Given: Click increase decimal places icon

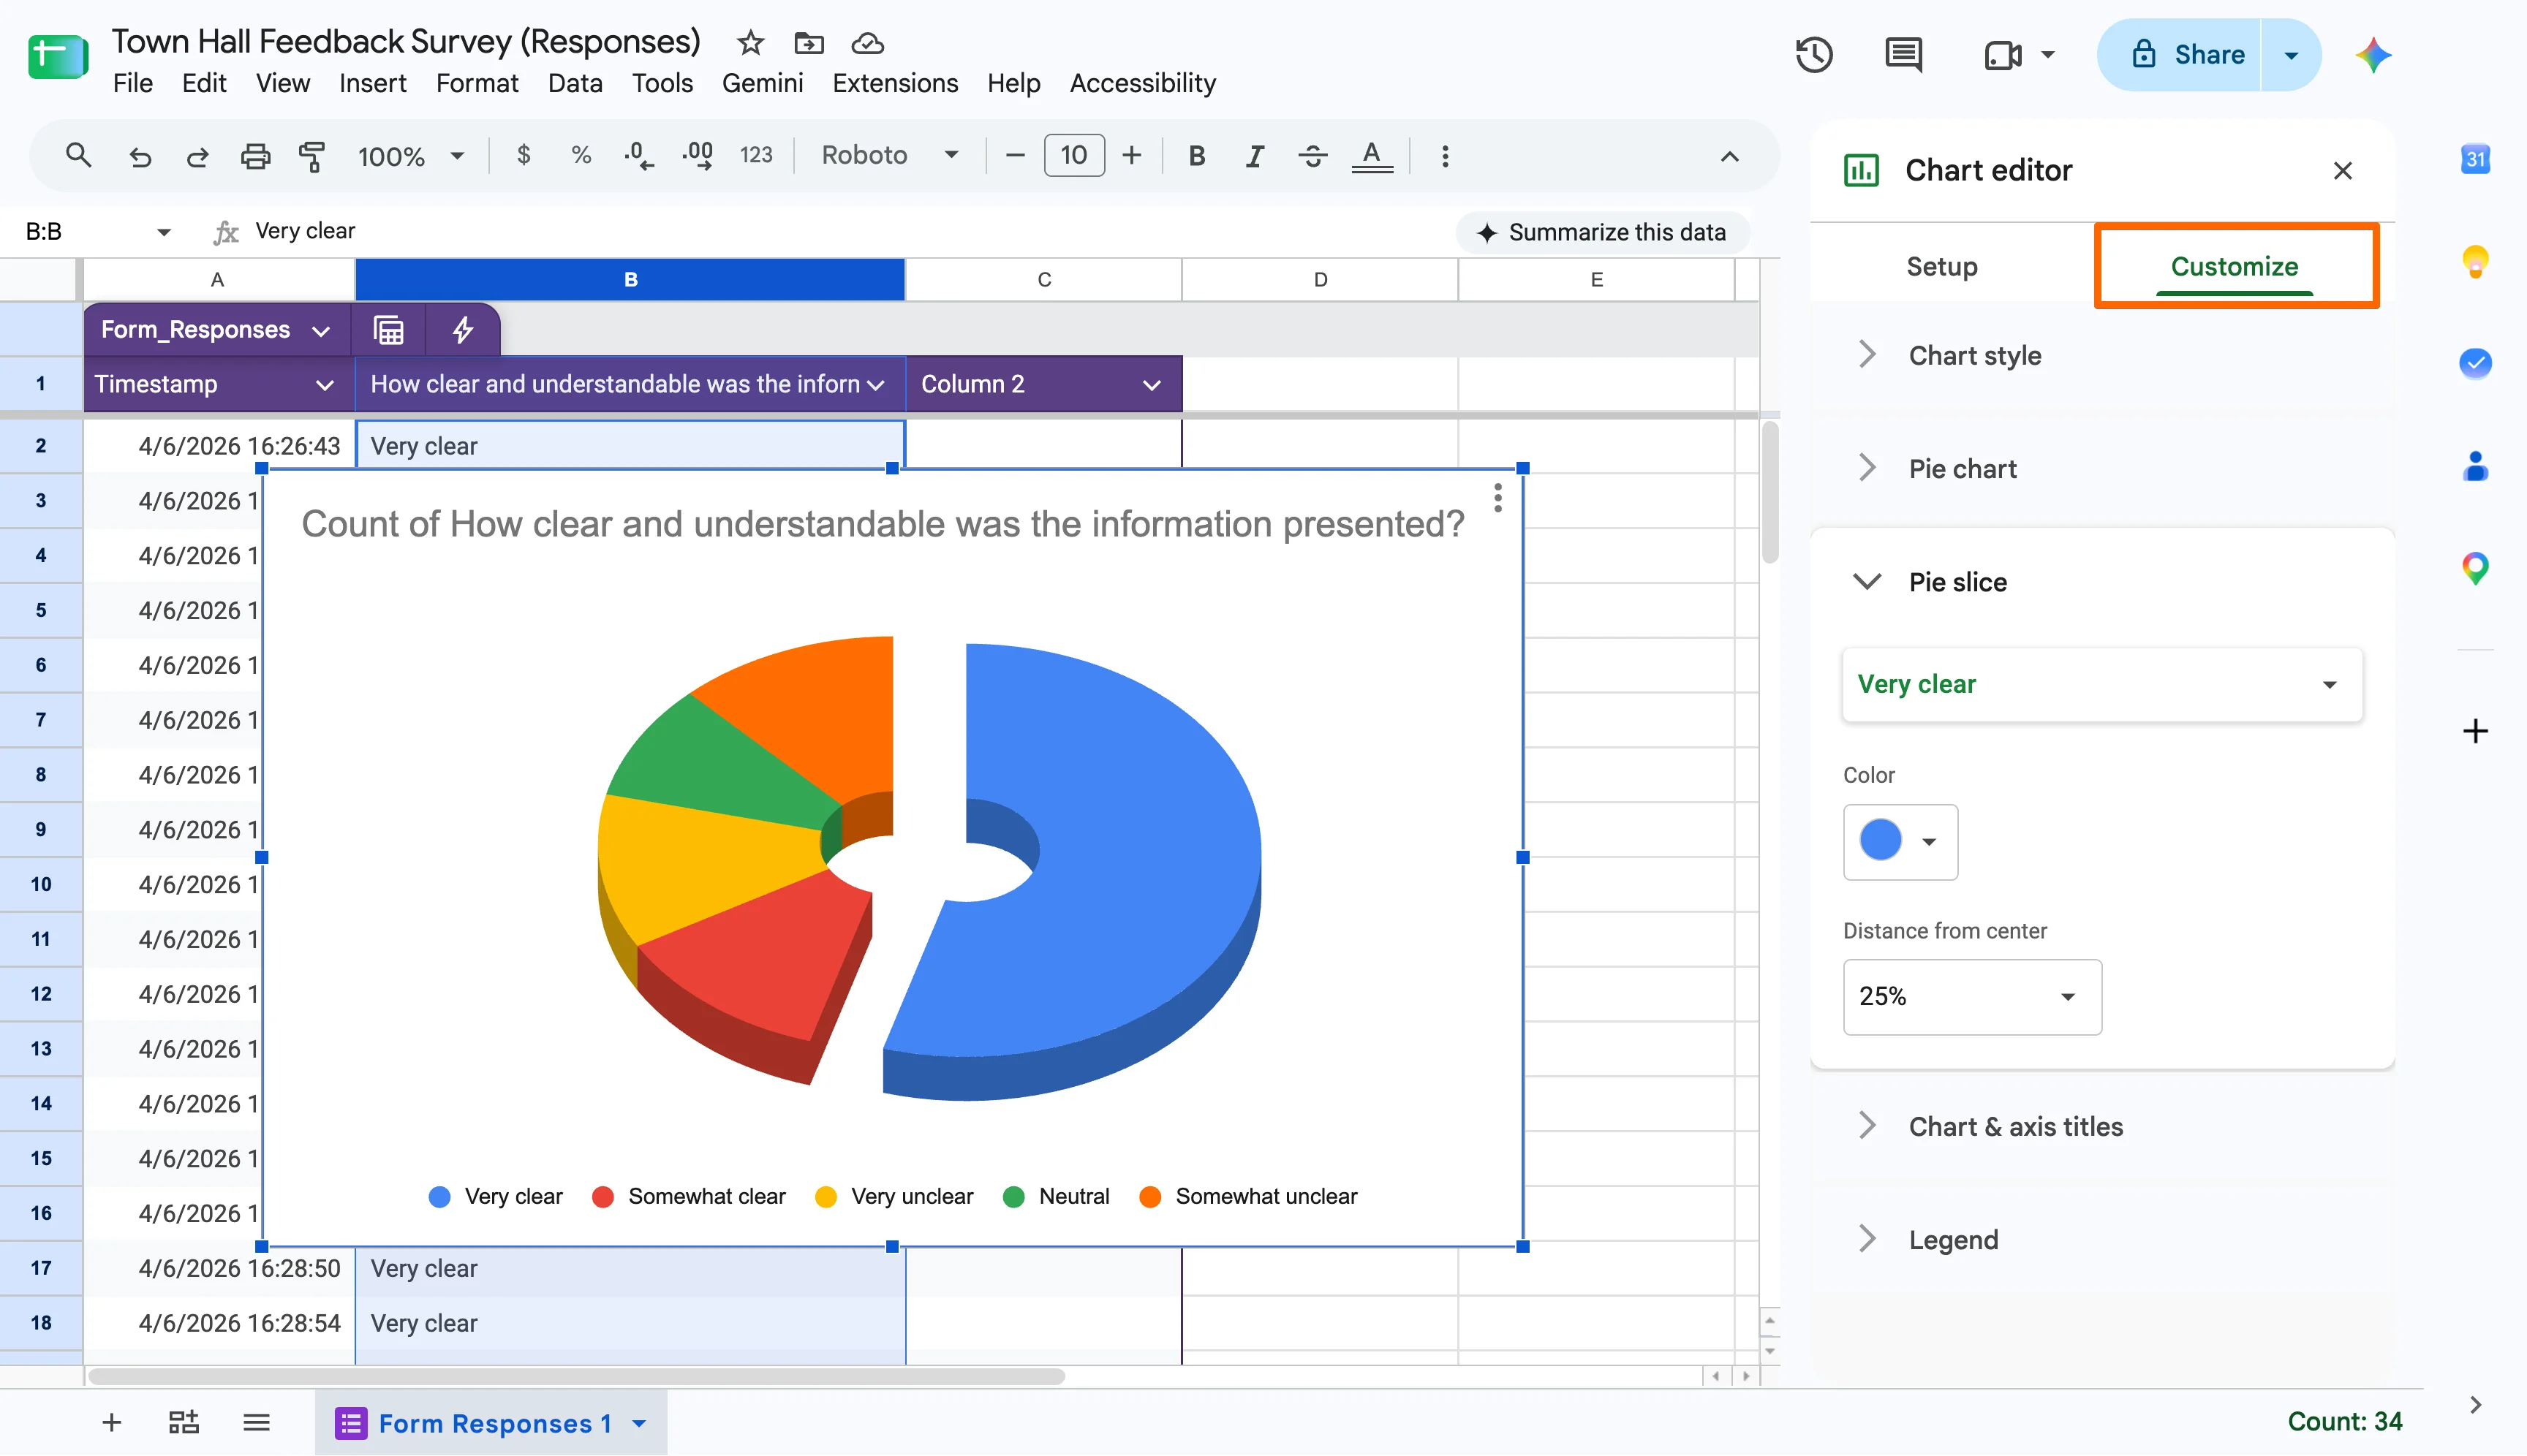Looking at the screenshot, I should point(698,155).
